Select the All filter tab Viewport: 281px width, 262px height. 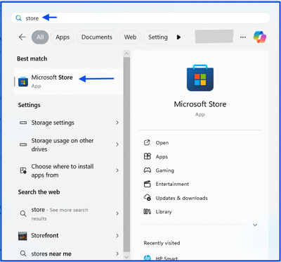[x=40, y=37]
